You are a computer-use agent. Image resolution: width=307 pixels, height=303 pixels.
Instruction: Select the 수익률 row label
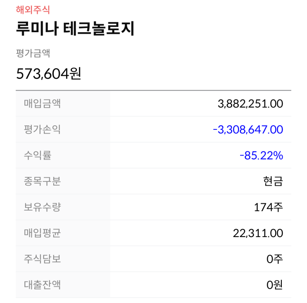click(38, 155)
